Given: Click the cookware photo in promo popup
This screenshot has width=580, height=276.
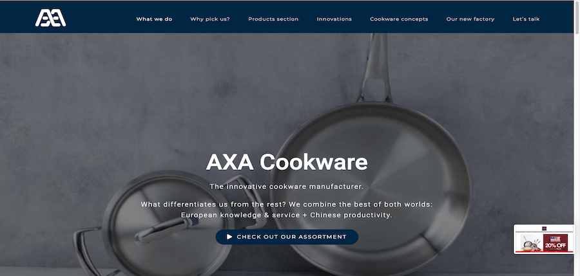Looking at the screenshot, I should click(532, 243).
